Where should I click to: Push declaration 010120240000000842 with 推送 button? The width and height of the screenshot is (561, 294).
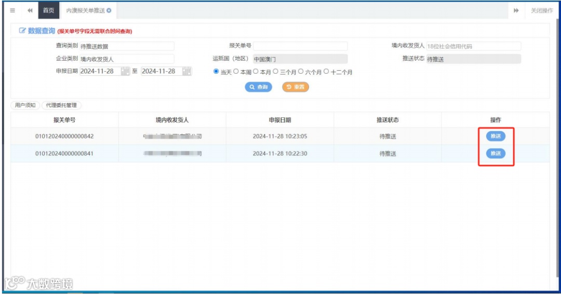point(496,136)
